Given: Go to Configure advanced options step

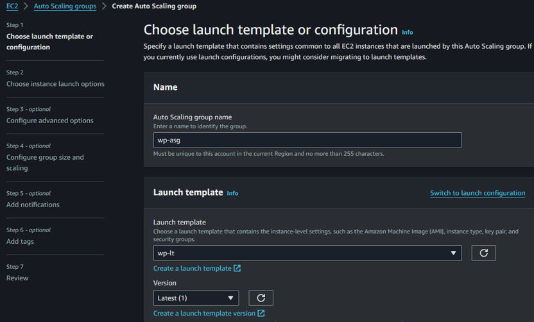Looking at the screenshot, I should (x=49, y=121).
